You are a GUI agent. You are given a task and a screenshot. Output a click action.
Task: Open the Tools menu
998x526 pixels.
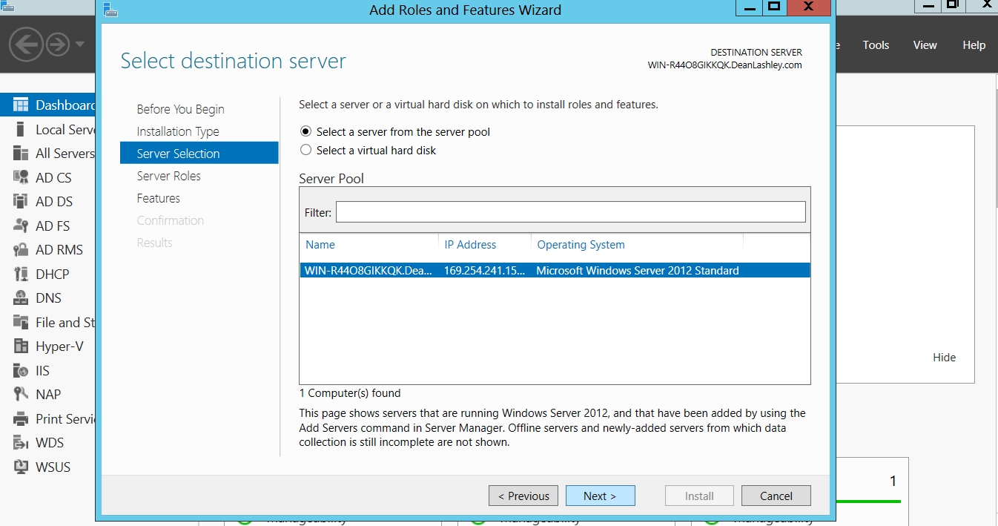(876, 45)
